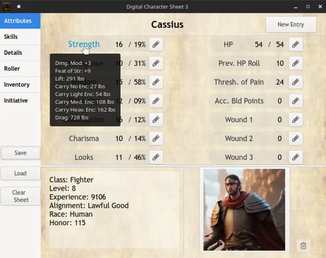Screen dimensions: 326x258
Task: Click the Thresh. of Pain value 24
Action: (x=280, y=82)
